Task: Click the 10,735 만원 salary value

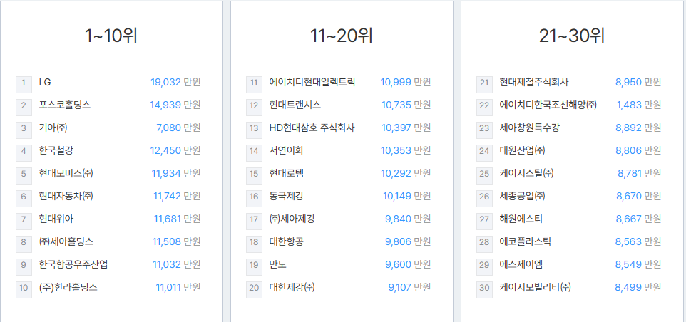Action: pyautogui.click(x=406, y=105)
